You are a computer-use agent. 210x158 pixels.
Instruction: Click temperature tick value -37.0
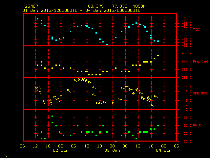coord(187,42)
